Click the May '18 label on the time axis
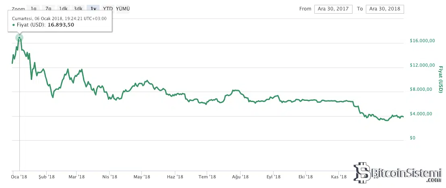 141,177
